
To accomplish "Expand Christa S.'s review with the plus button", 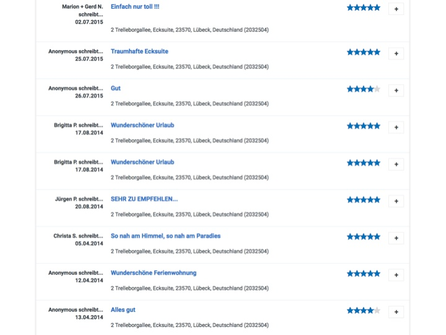I will [396, 238].
